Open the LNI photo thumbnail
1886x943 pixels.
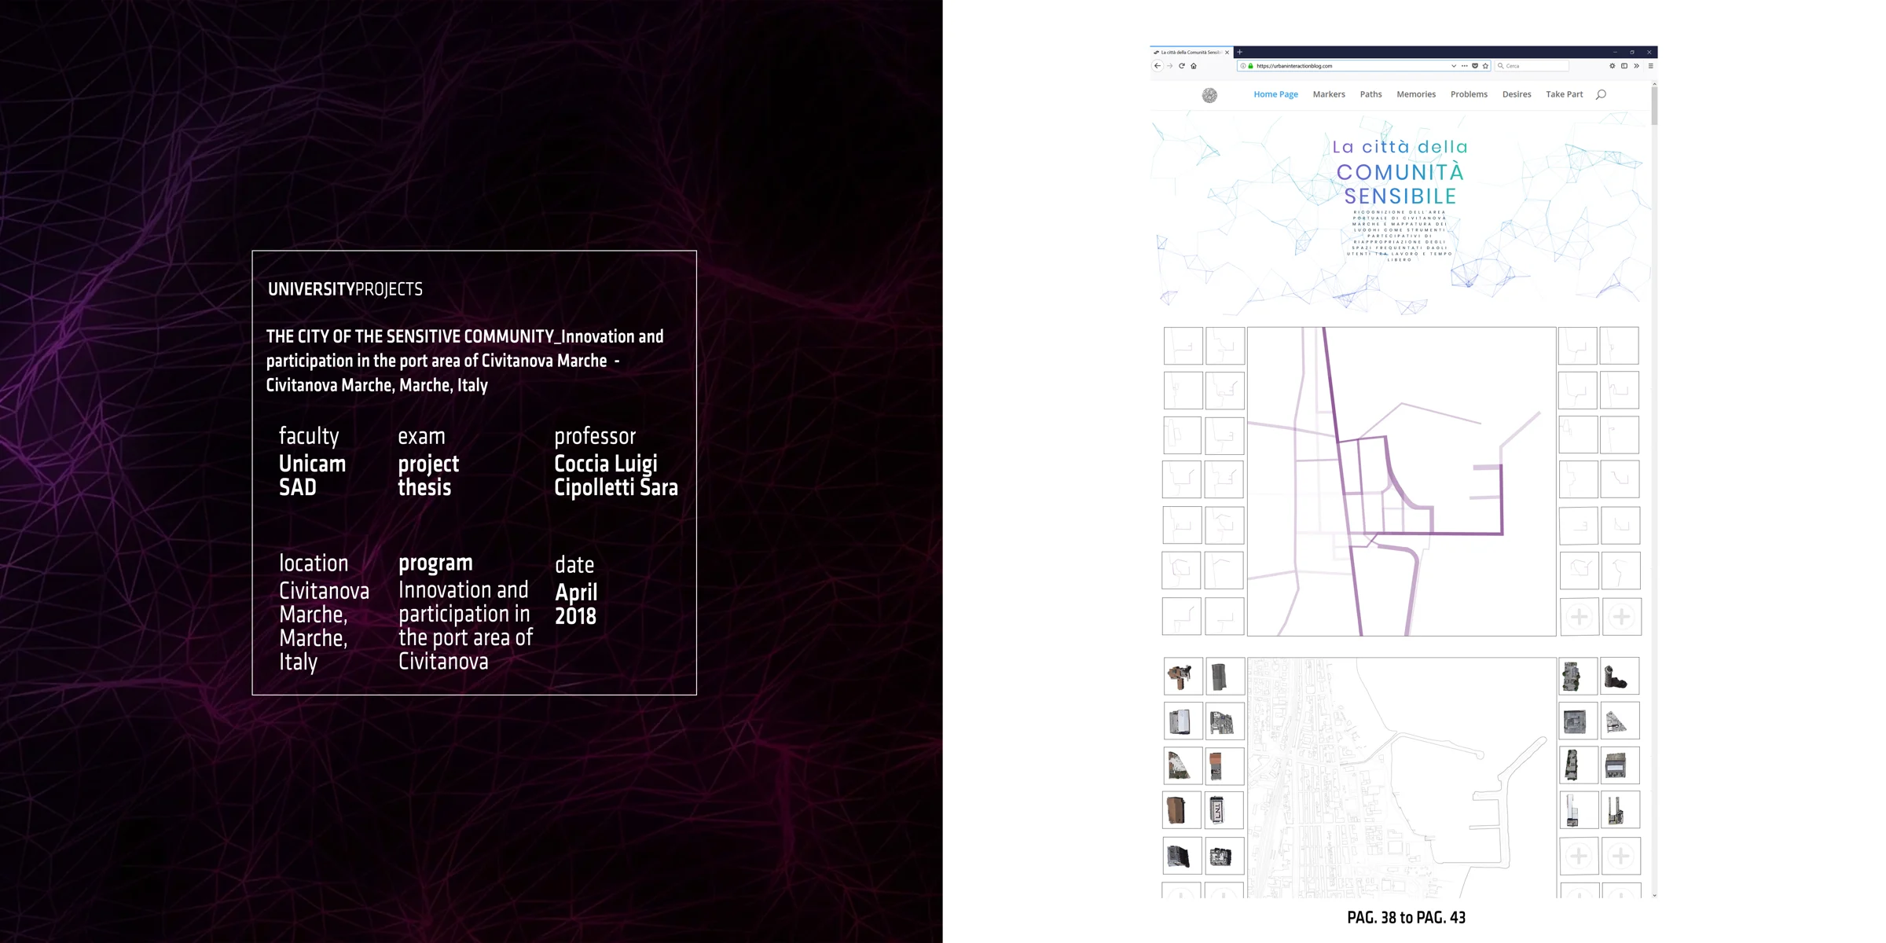[1224, 810]
